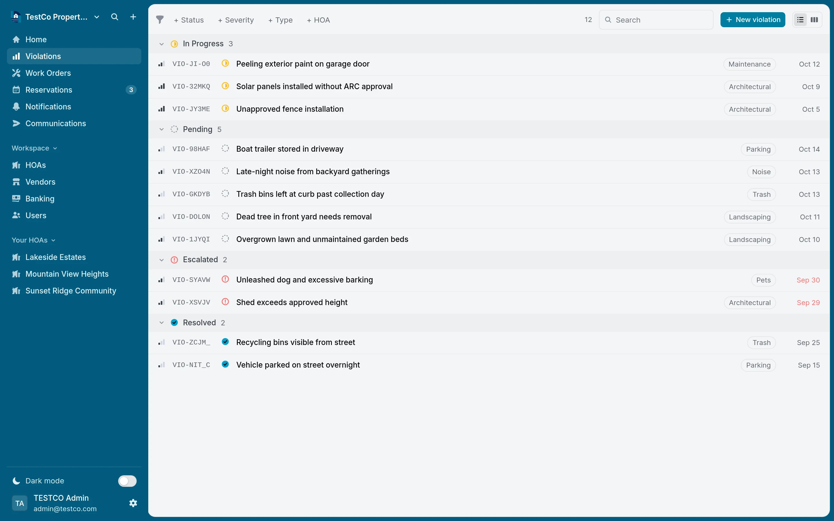The image size is (834, 521).
Task: Click resolved check icon for Vehicle parked row
Action: pyautogui.click(x=225, y=364)
